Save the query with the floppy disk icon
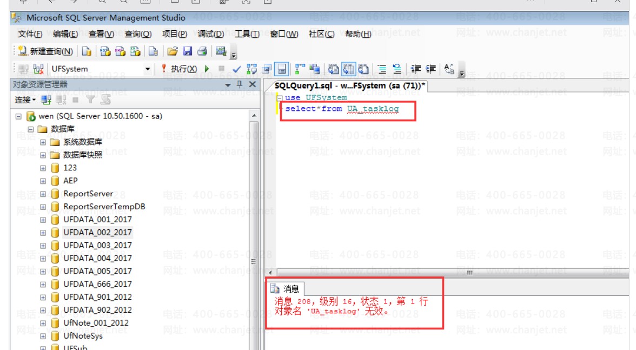The image size is (636, 350). (187, 51)
